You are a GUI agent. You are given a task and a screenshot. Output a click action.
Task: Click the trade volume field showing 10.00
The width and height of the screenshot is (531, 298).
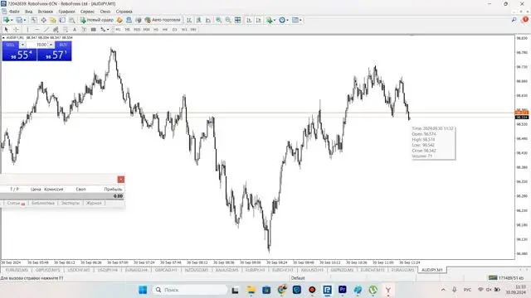[x=37, y=45]
